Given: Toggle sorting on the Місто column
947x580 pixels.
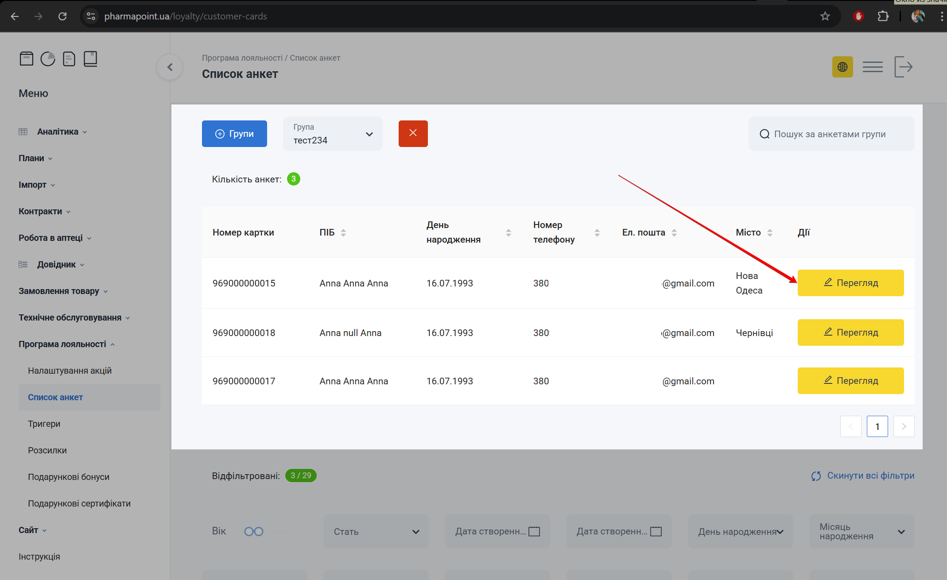Looking at the screenshot, I should [x=770, y=232].
